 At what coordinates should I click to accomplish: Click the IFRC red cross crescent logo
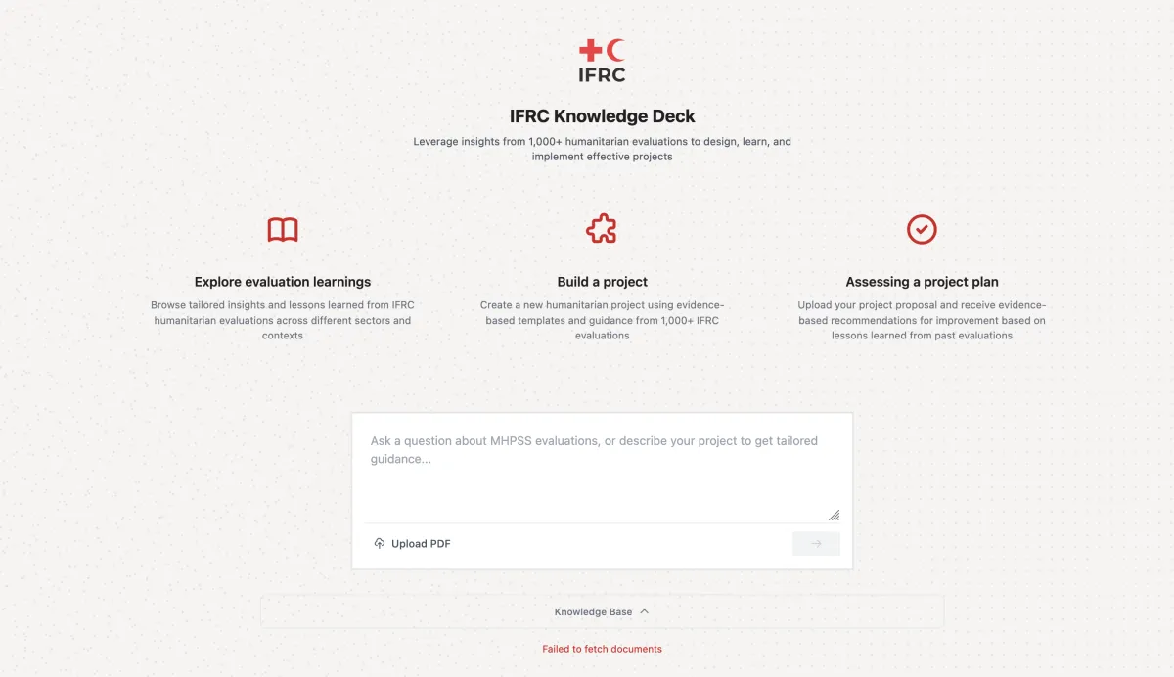coord(602,61)
